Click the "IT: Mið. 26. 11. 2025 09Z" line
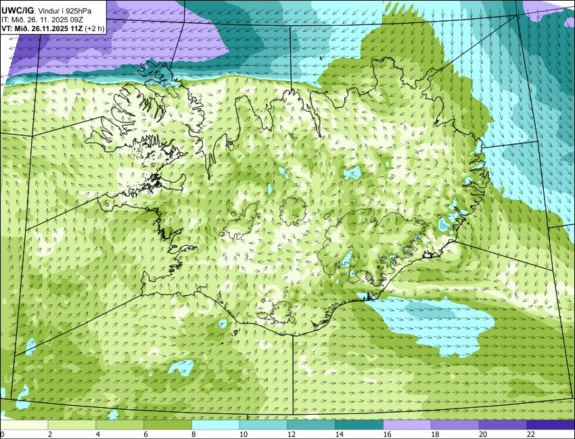The width and height of the screenshot is (575, 439). click(43, 20)
